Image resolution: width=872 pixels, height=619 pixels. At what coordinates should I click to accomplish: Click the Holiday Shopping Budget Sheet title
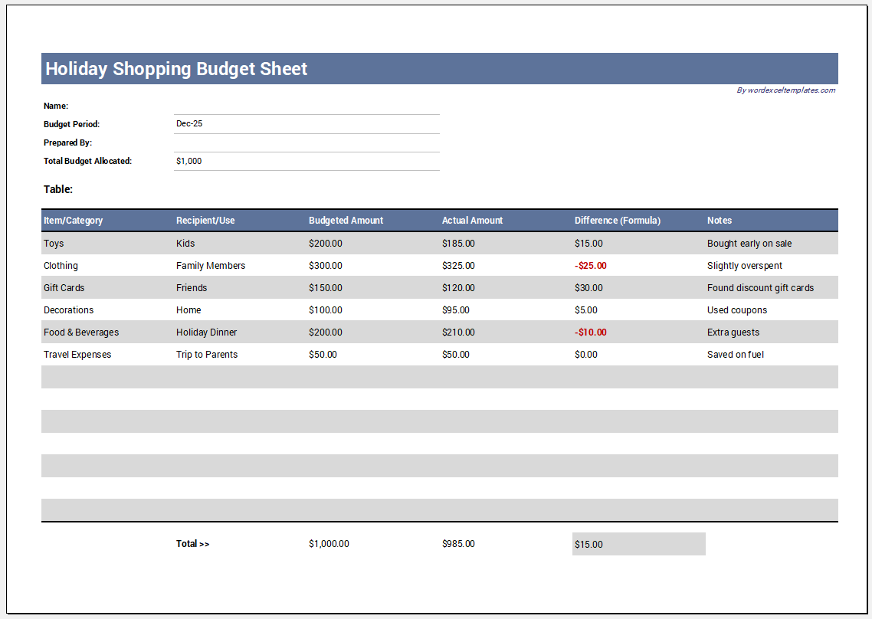[175, 69]
